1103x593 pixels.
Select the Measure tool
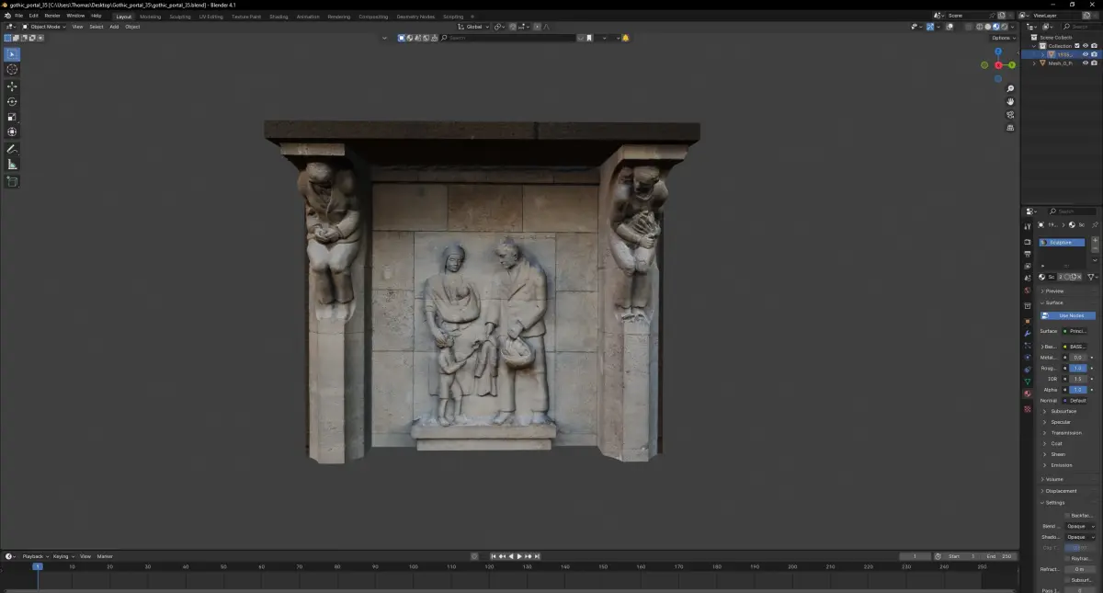point(12,165)
